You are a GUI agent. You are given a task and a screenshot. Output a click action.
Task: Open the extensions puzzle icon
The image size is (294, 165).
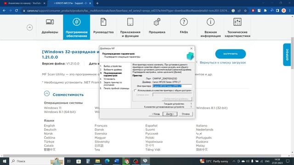[265, 11]
